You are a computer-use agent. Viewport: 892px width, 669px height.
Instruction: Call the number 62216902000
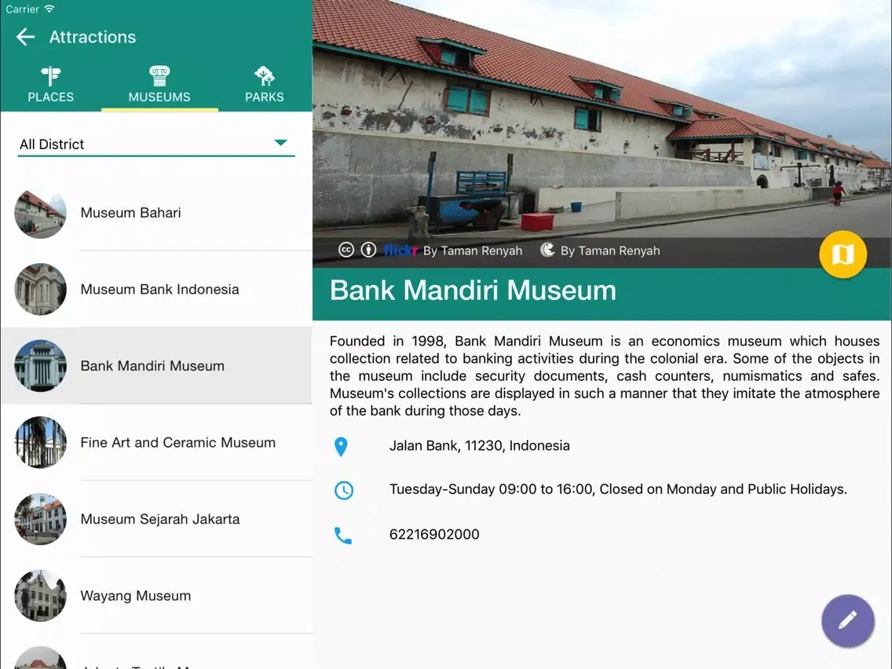pos(434,534)
